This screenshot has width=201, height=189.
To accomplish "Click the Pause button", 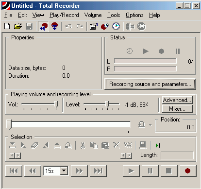I will (x=150, y=171).
